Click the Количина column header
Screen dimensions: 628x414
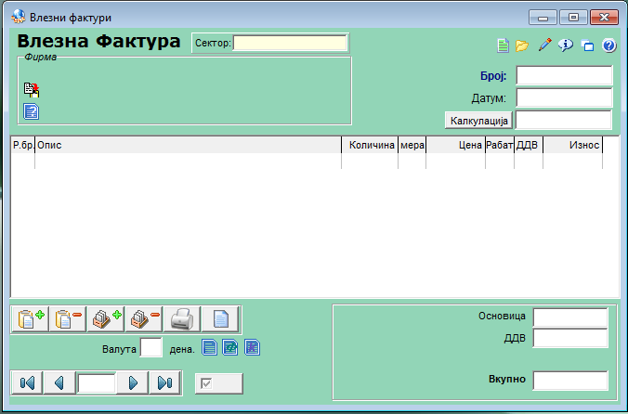click(370, 145)
